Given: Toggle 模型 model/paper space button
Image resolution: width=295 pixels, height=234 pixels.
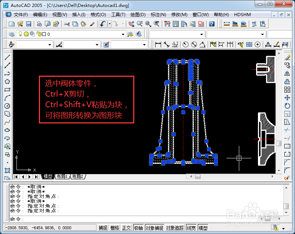Looking at the screenshot, I should tap(203, 228).
